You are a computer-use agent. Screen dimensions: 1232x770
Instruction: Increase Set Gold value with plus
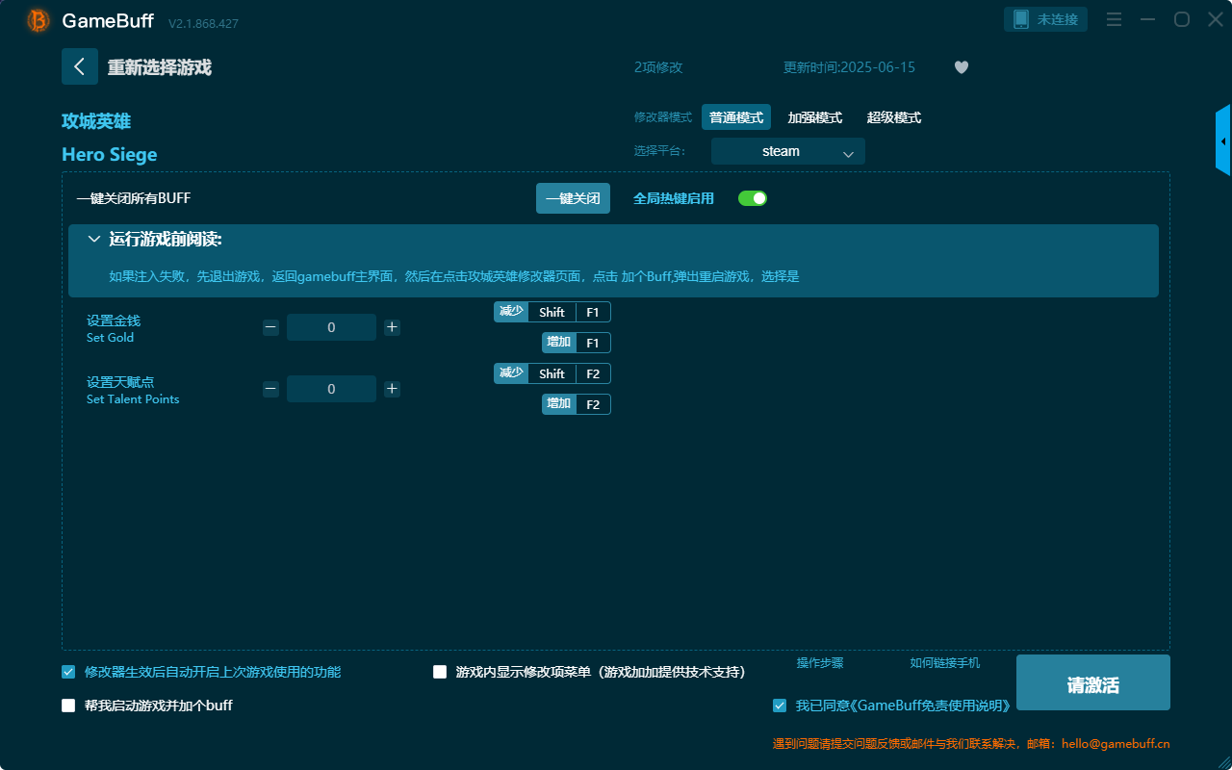pos(392,327)
